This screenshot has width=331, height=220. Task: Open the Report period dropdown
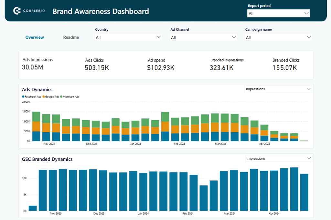point(278,13)
